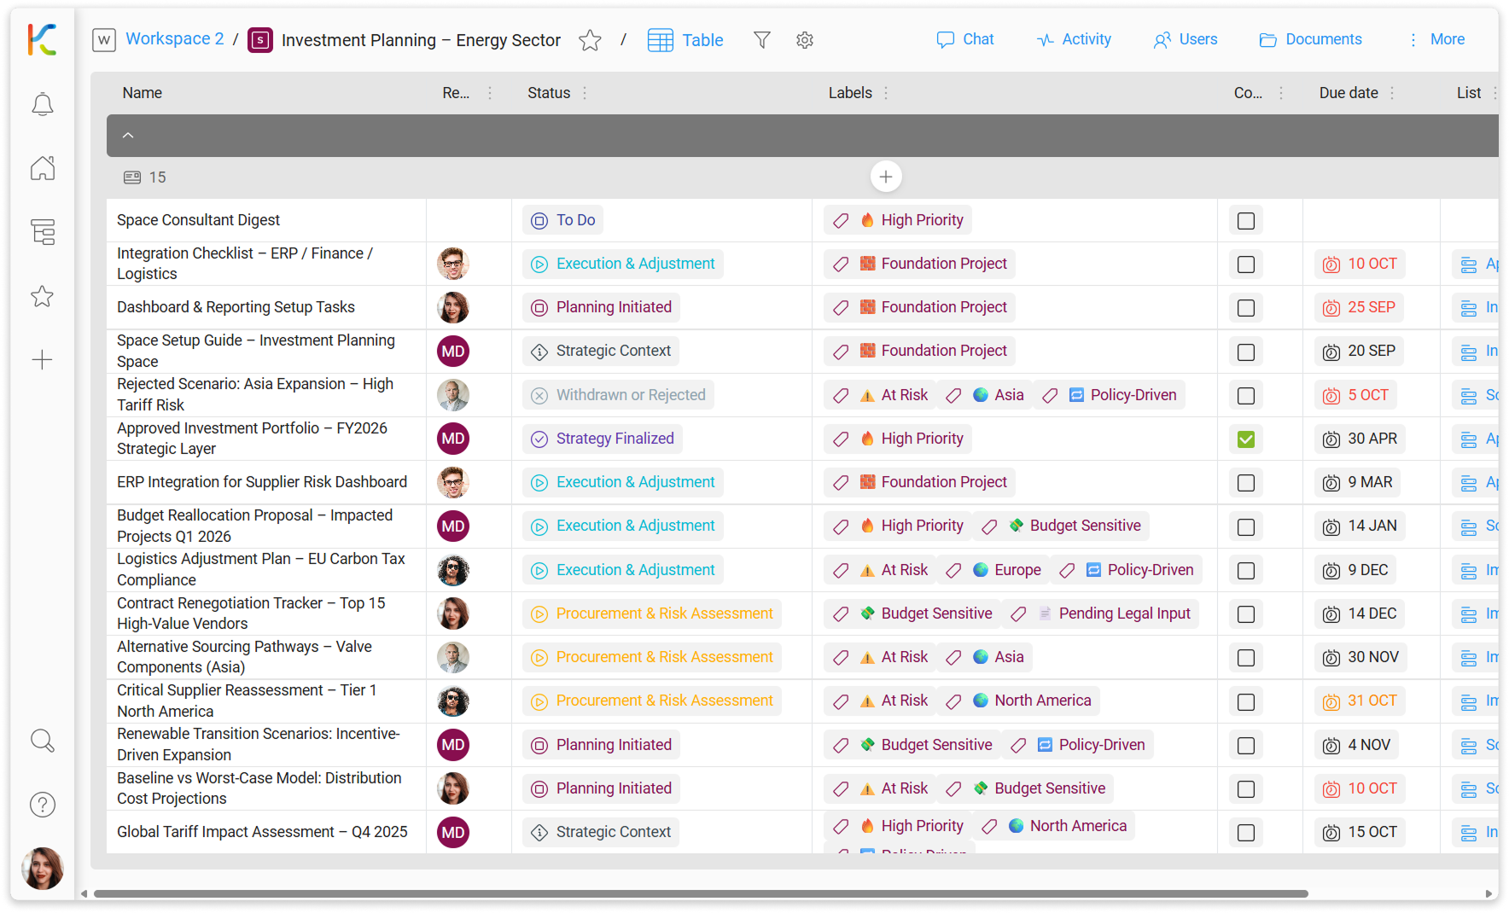Click the search magnifier in sidebar
This screenshot has height=913, width=1509.
43,741
